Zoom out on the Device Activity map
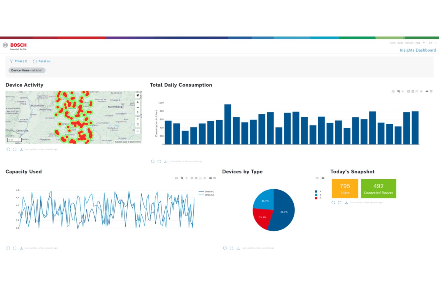This screenshot has width=439, height=293. [x=138, y=107]
